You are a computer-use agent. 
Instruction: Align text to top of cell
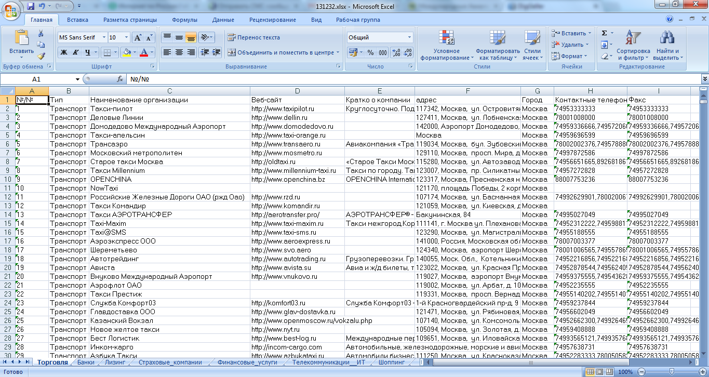click(x=167, y=37)
